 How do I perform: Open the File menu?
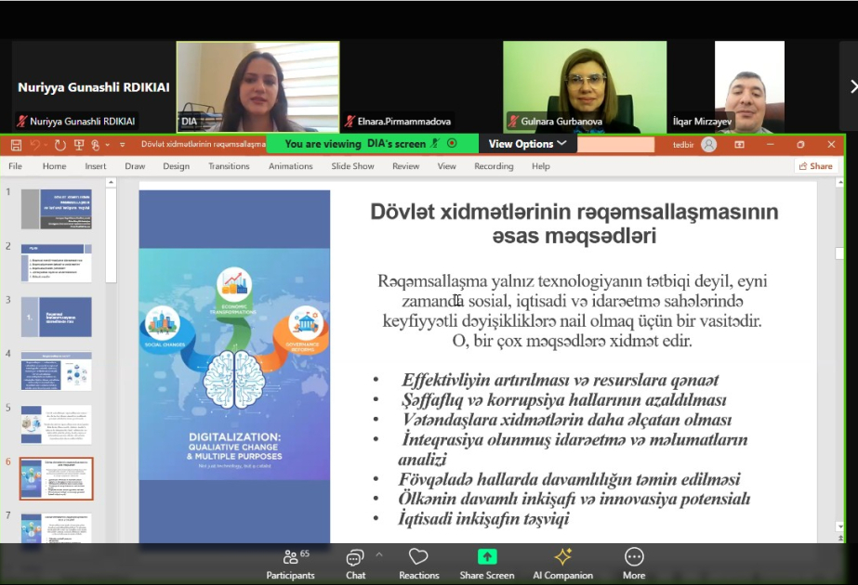tap(15, 166)
